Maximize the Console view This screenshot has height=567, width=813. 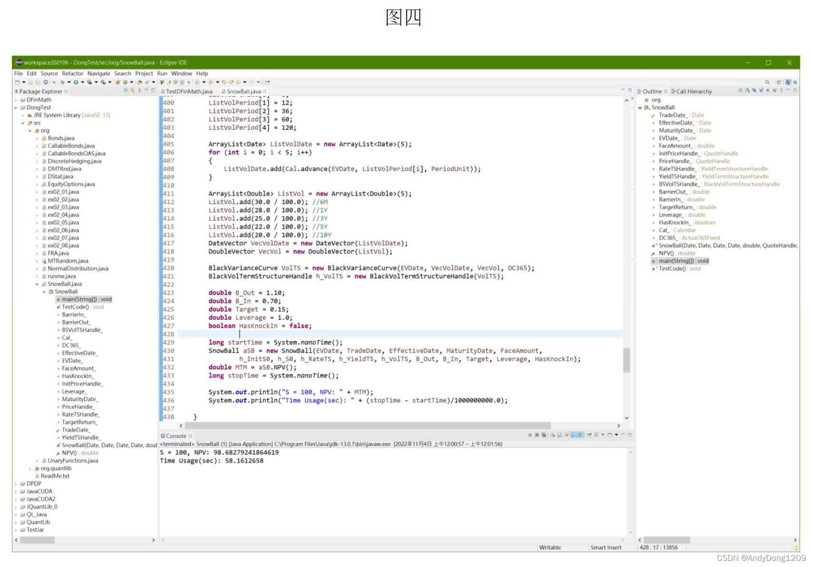[x=630, y=435]
